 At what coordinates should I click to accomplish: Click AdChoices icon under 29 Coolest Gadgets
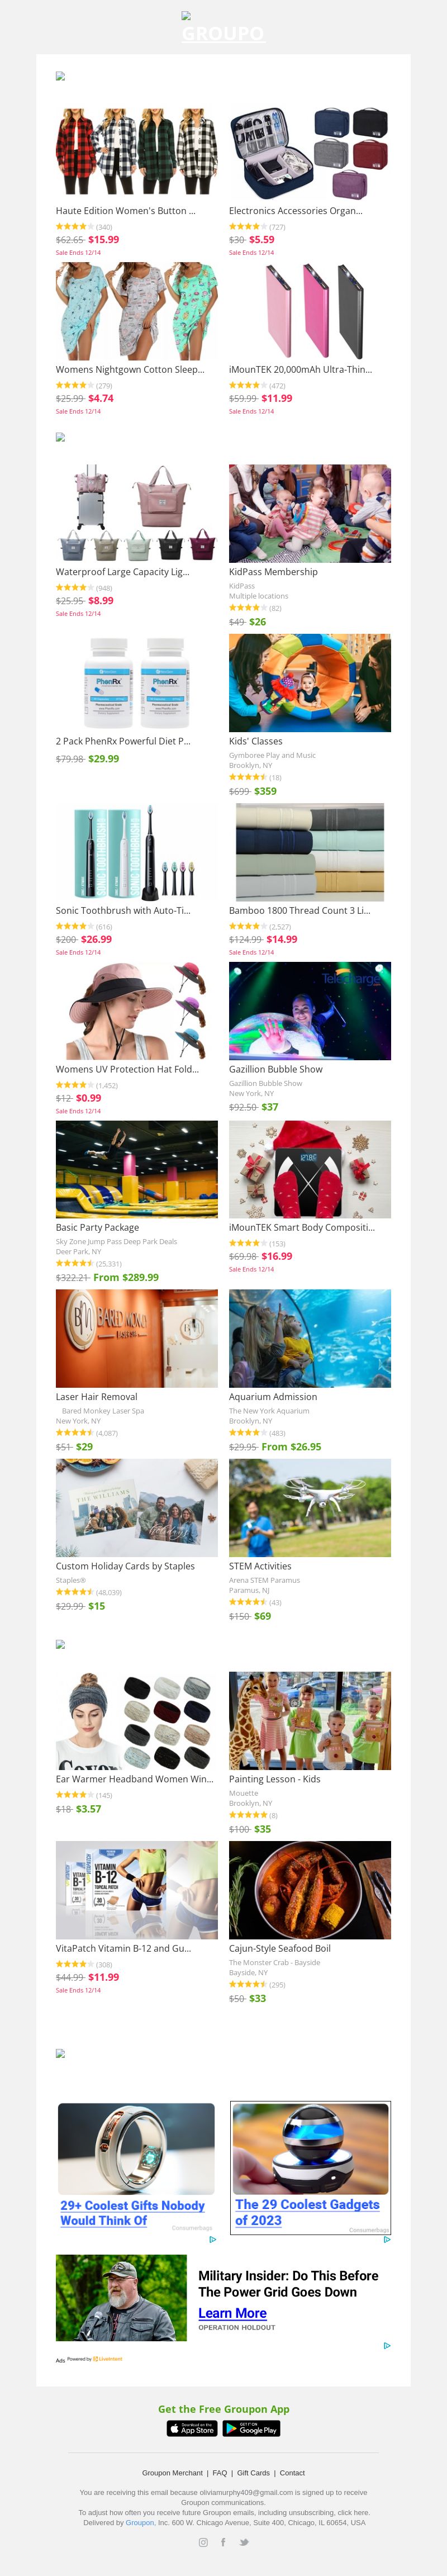pyautogui.click(x=387, y=2239)
